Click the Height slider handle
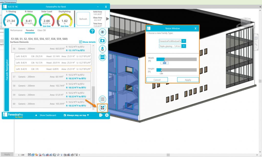Screen dimensions: 262x157 pos(161,71)
